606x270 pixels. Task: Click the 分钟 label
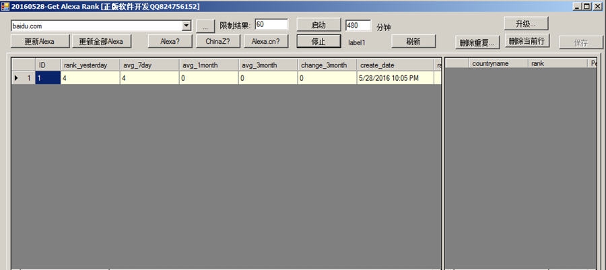pyautogui.click(x=383, y=28)
